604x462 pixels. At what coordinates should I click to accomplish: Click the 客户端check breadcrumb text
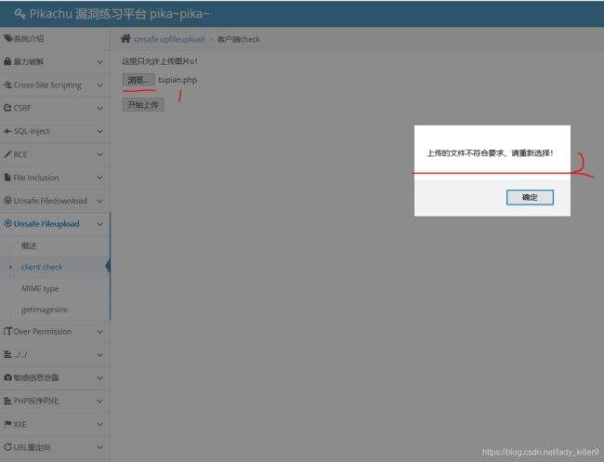(x=239, y=39)
